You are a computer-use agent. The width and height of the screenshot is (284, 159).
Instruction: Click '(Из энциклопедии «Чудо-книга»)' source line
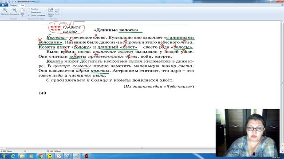[159, 87]
